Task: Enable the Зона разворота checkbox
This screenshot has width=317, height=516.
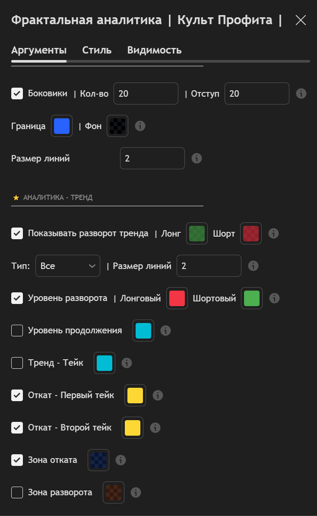Action: click(17, 492)
